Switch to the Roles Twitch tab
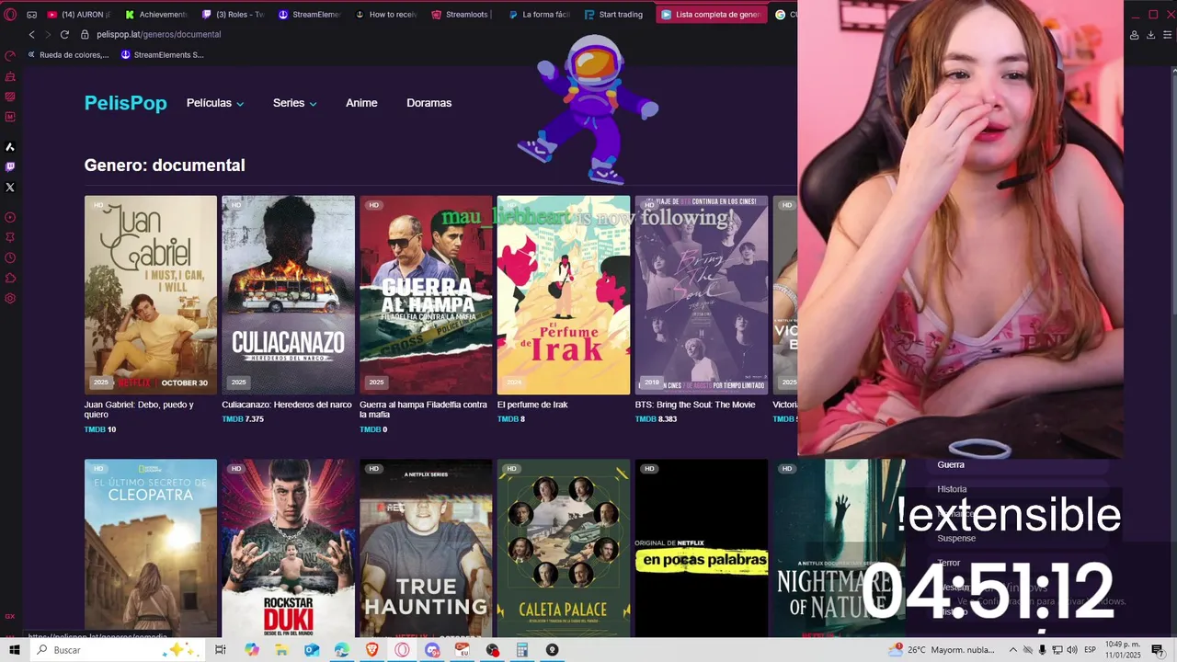1177x662 pixels. [x=233, y=15]
